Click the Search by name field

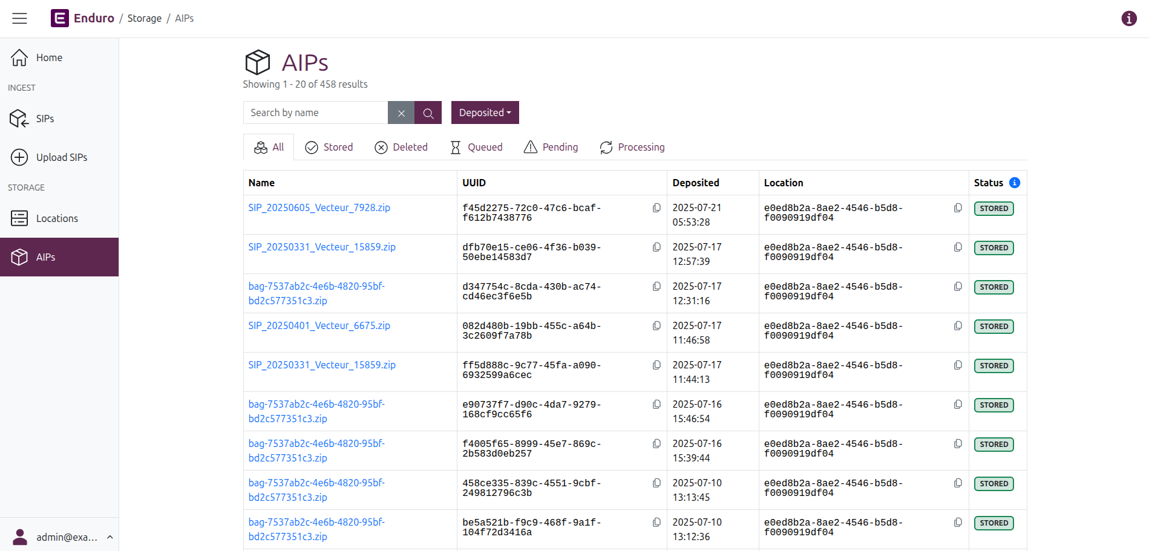coord(315,112)
